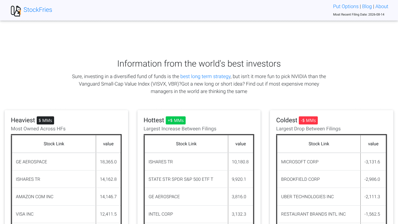The height and width of the screenshot is (224, 398).
Task: Open the Put Options page
Action: click(x=346, y=7)
